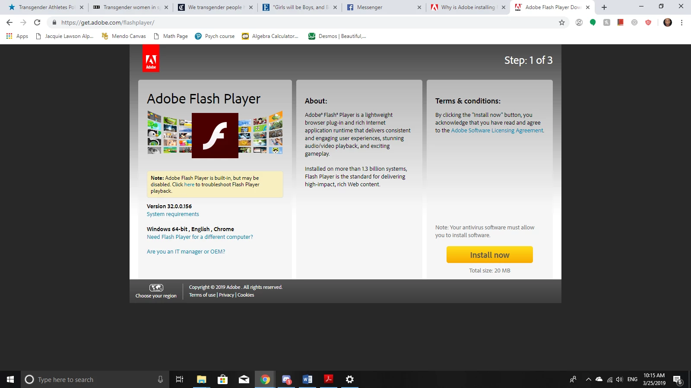Close the Adobe Flash Player Download tab
Image resolution: width=691 pixels, height=388 pixels.
click(588, 7)
